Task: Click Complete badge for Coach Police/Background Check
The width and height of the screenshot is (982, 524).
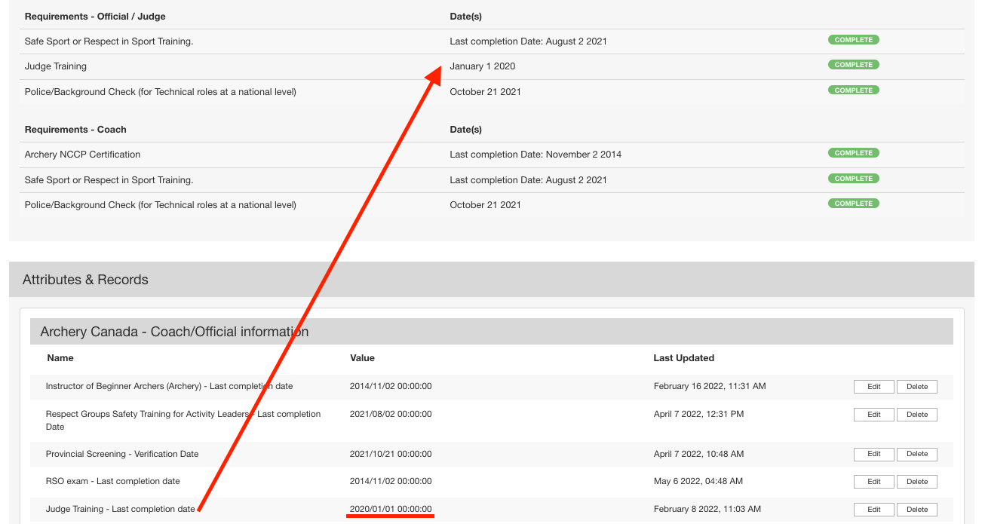Action: [x=853, y=204]
